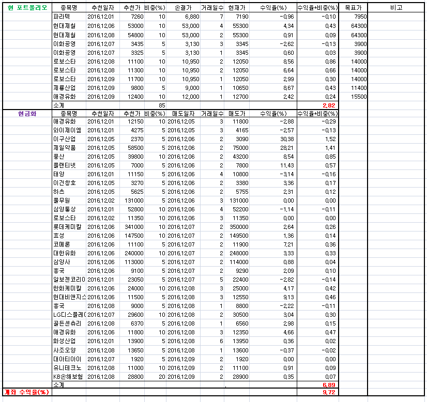Select the sell price cell '22400'
Image resolution: width=427 pixels, height=402 pixels.
coord(240,280)
